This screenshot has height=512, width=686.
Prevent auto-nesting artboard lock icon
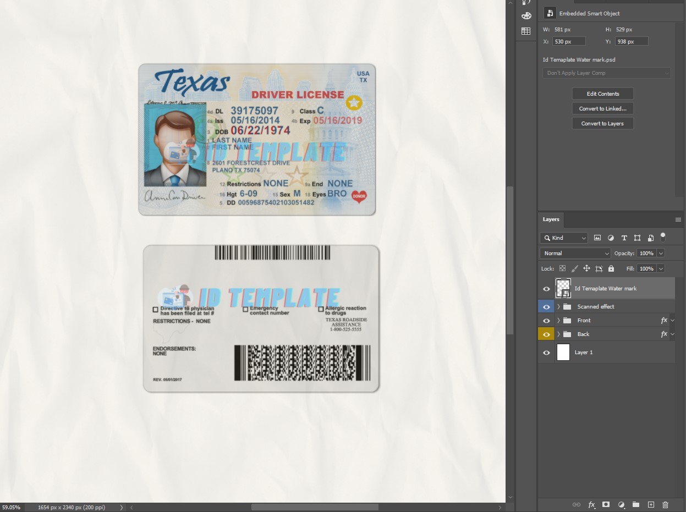click(599, 268)
